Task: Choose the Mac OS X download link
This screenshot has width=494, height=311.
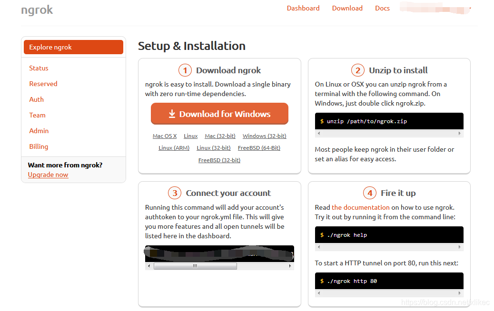Action: click(165, 136)
